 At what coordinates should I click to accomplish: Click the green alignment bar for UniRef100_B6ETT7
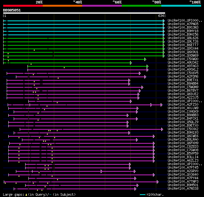click(84, 45)
